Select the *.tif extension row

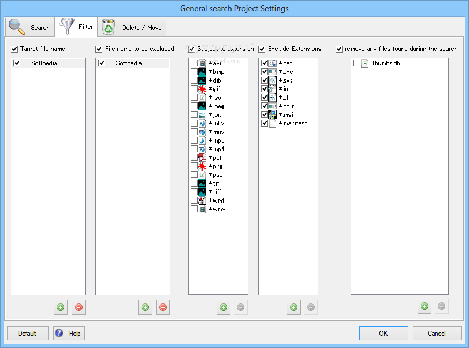click(218, 183)
